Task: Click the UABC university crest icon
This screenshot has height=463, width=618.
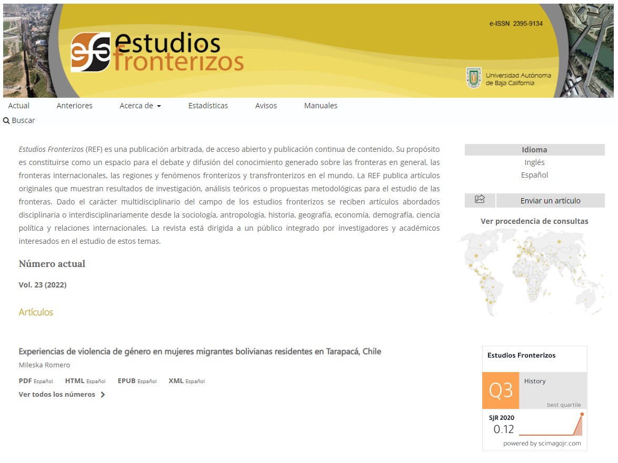Action: coord(474,78)
